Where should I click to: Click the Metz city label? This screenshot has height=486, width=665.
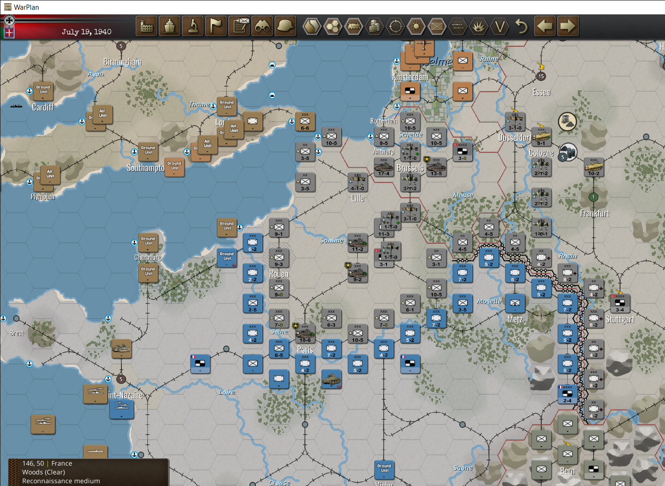[x=515, y=319]
